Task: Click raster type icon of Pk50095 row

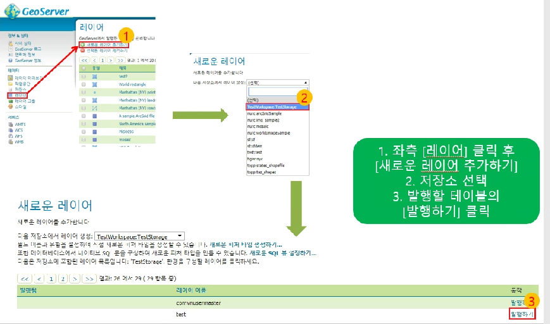Action: 94,132
